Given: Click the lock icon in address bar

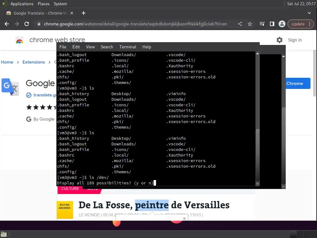Looking at the screenshot, I should [x=39, y=24].
